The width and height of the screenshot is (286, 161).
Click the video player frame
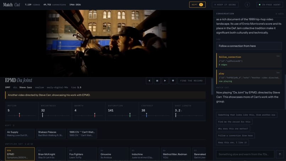tap(106, 43)
